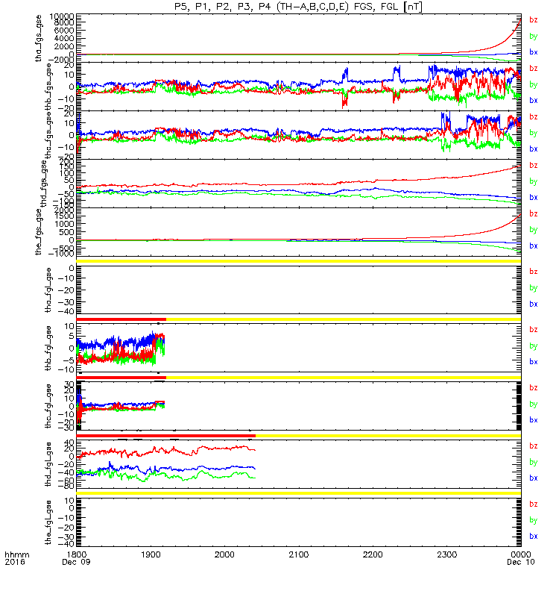Select the 'thc_fgl_gse' y-axis label
The image size is (559, 597).
(48, 406)
